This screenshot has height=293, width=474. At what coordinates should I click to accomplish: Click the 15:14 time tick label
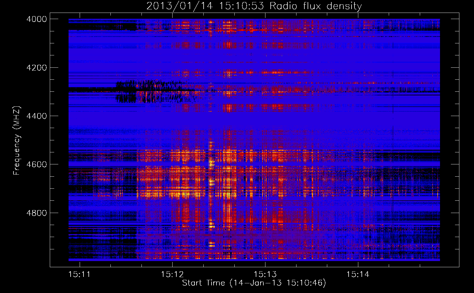click(x=358, y=275)
